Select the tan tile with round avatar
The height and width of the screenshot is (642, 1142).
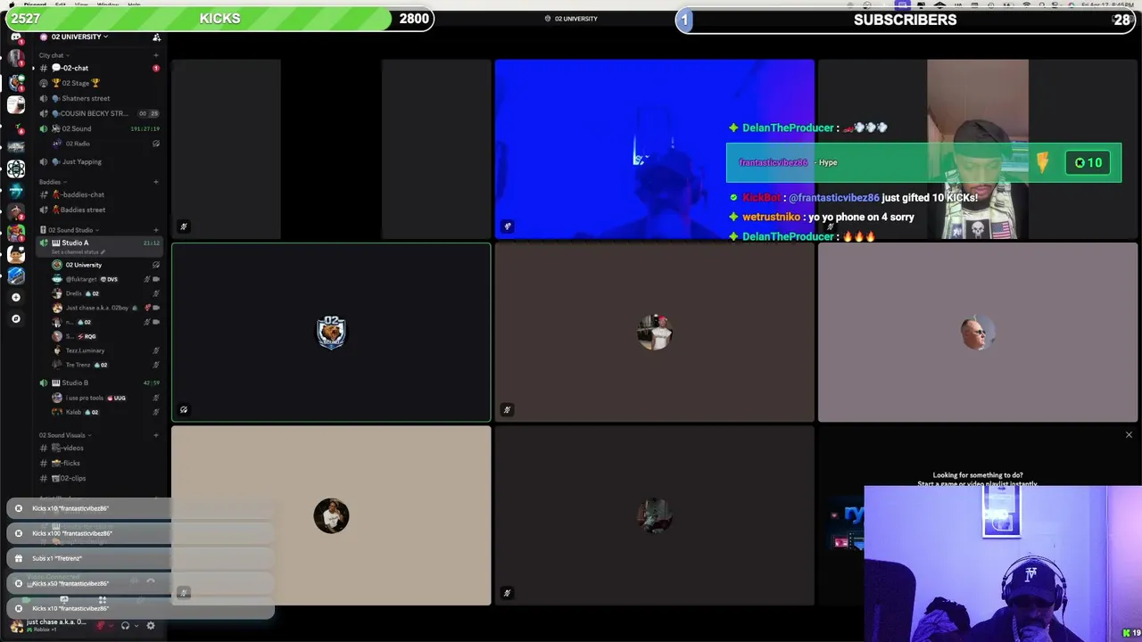pyautogui.click(x=331, y=515)
